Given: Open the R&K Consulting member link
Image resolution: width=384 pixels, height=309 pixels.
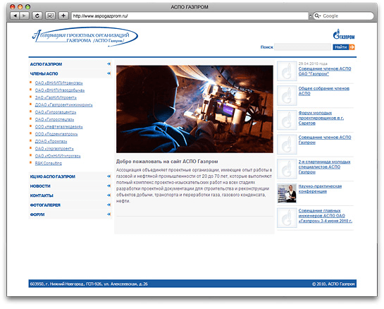Looking at the screenshot, I should [x=48, y=164].
